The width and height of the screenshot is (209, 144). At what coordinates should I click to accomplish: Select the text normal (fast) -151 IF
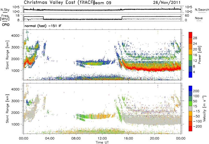[43, 26]
